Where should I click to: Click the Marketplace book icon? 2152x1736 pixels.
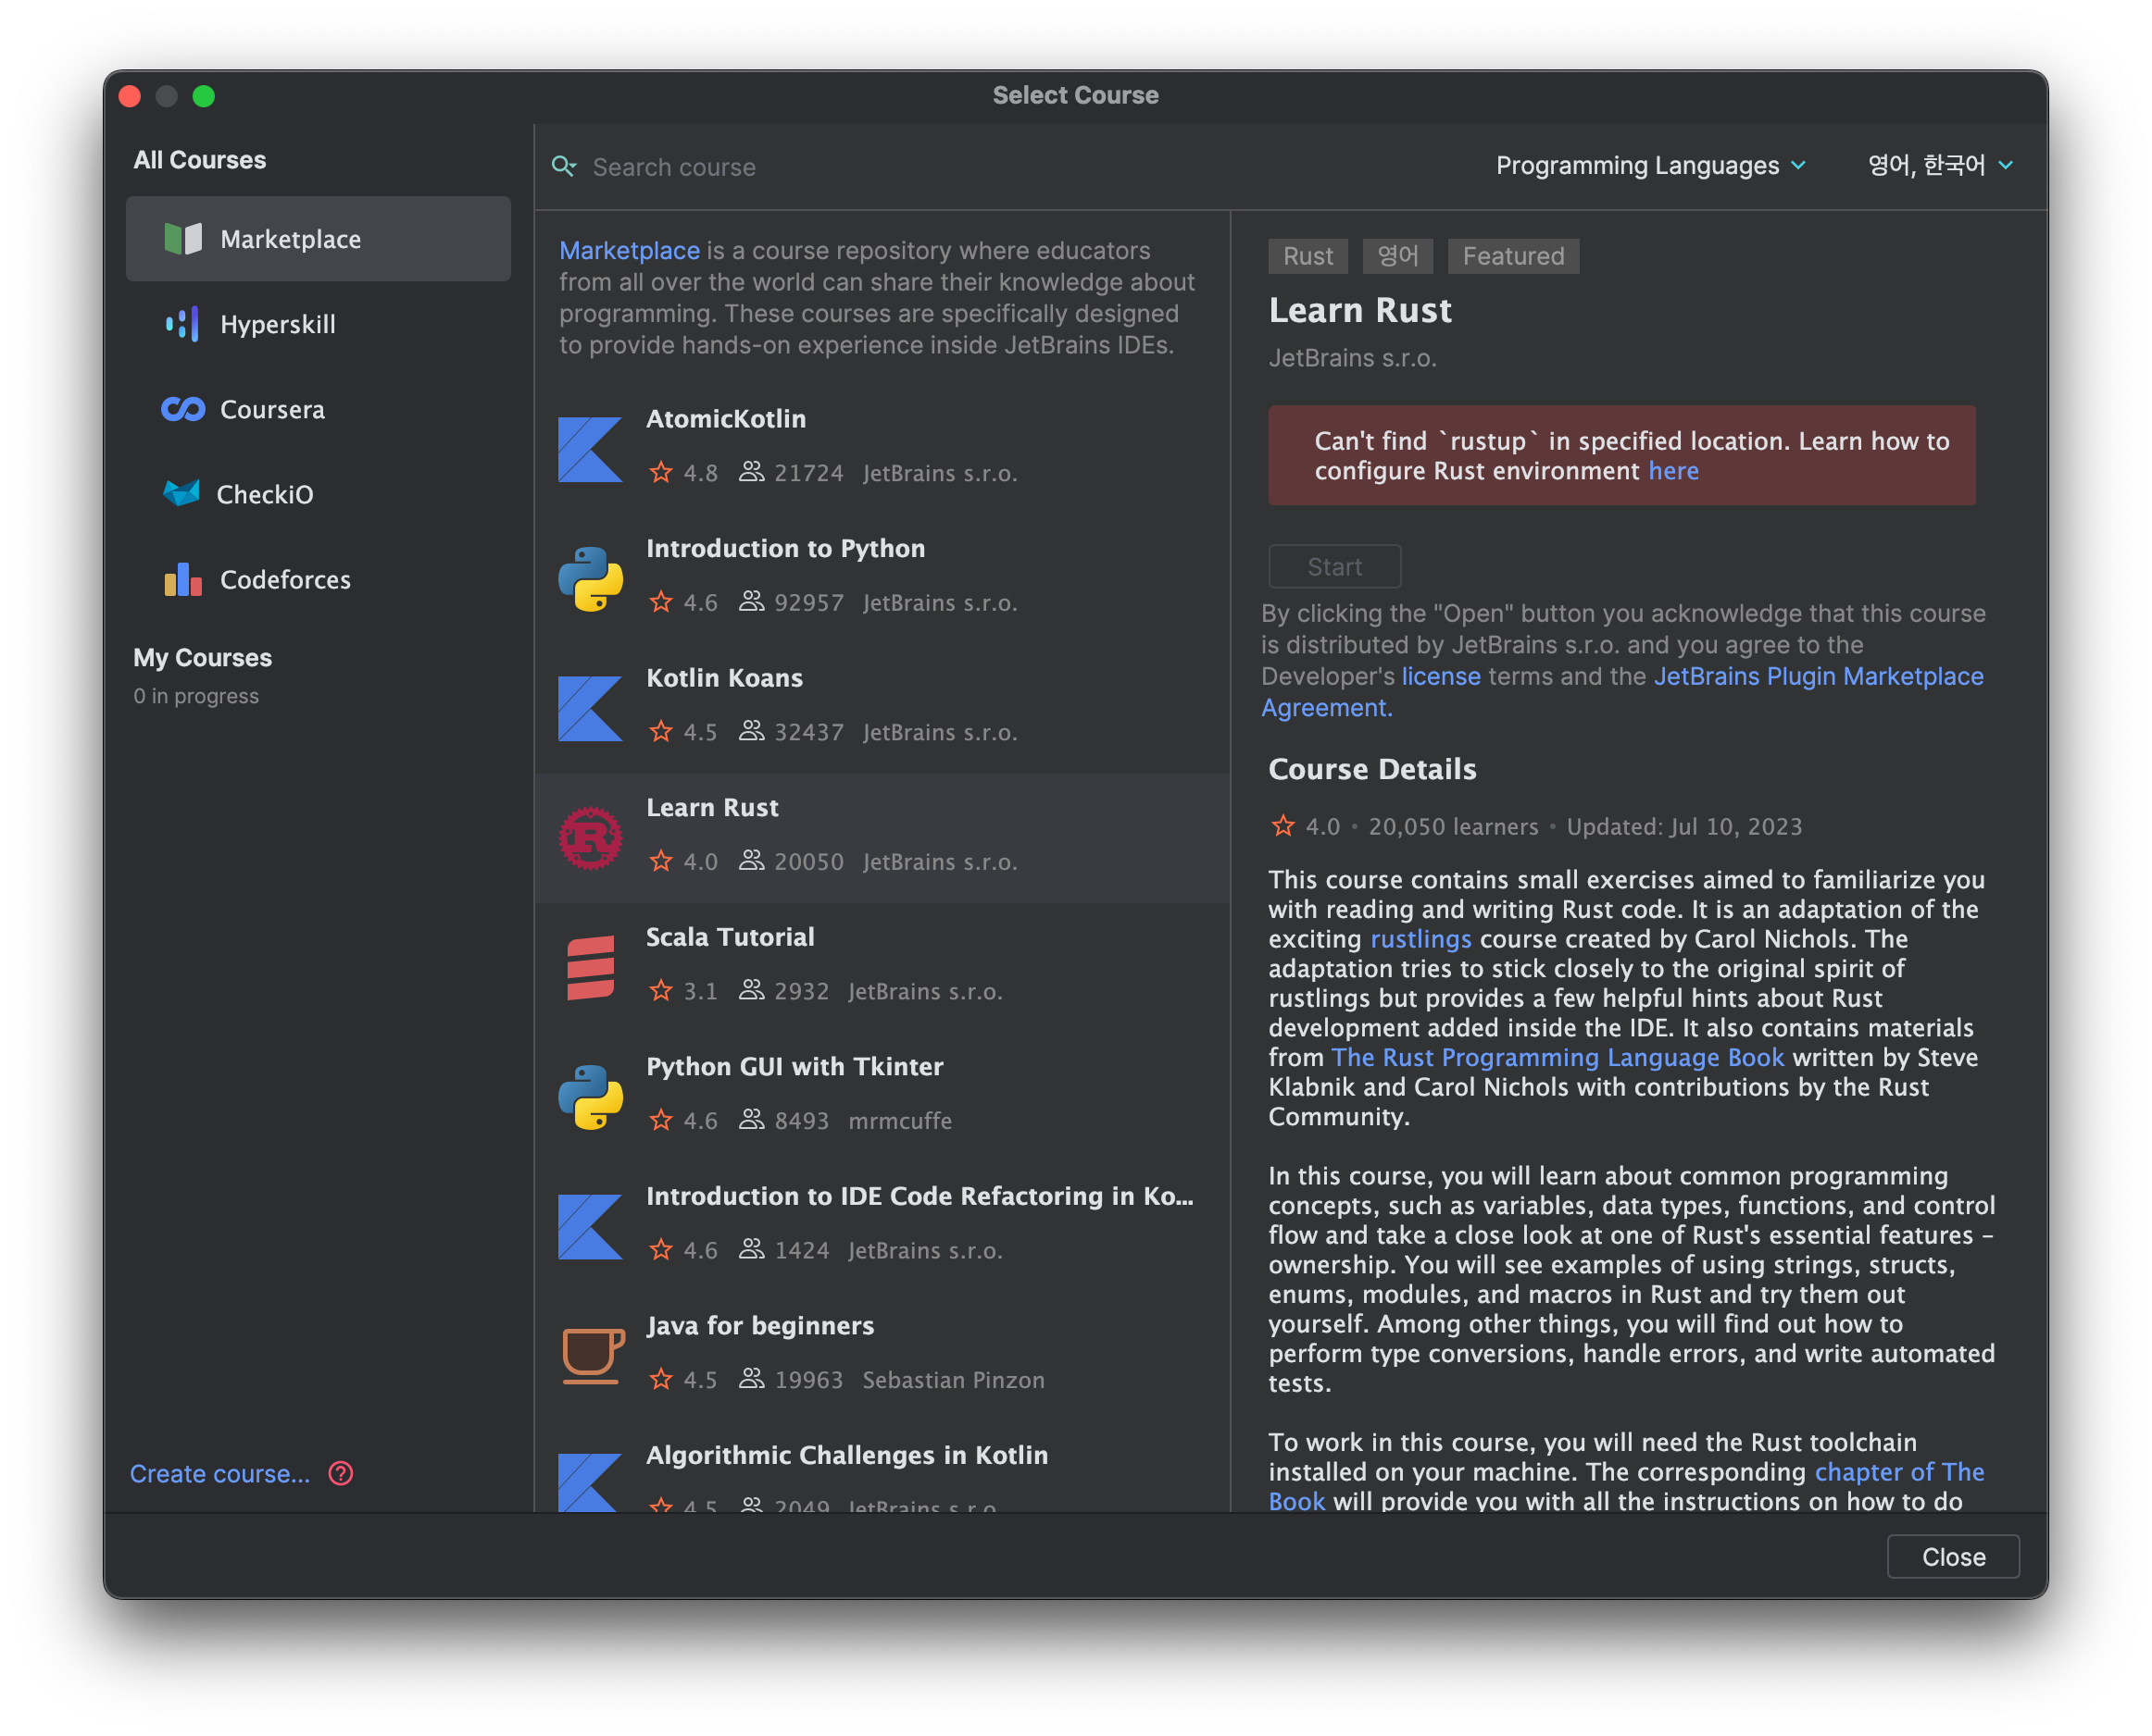pyautogui.click(x=183, y=239)
